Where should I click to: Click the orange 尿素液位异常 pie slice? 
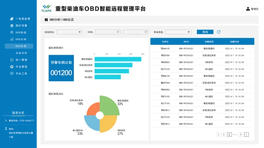pyautogui.click(x=93, y=109)
